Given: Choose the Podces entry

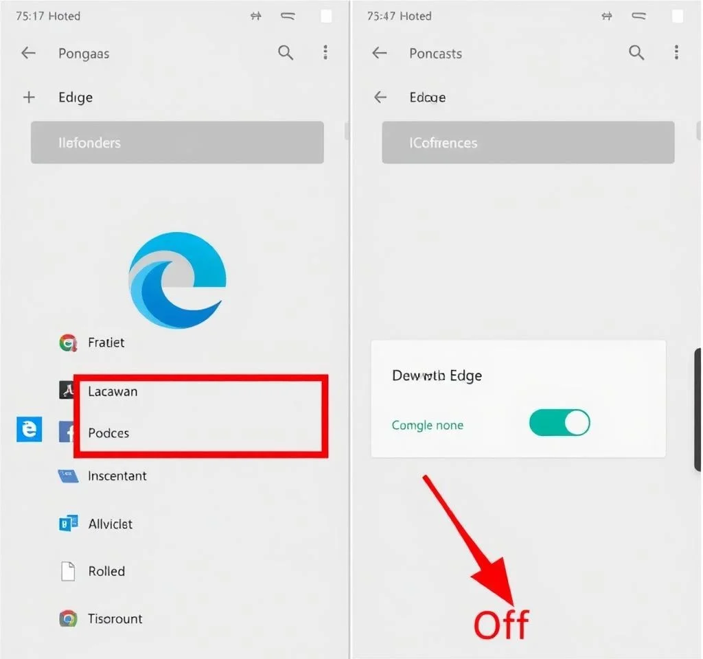Looking at the screenshot, I should [x=108, y=433].
